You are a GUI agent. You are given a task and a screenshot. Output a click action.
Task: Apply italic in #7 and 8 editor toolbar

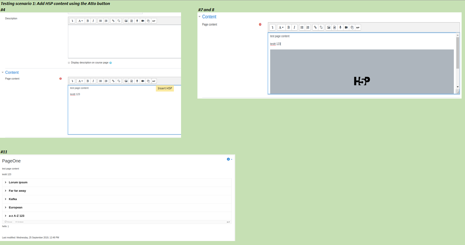click(294, 27)
